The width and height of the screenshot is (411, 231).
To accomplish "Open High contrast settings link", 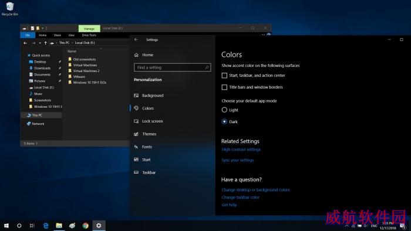I will tap(241, 150).
